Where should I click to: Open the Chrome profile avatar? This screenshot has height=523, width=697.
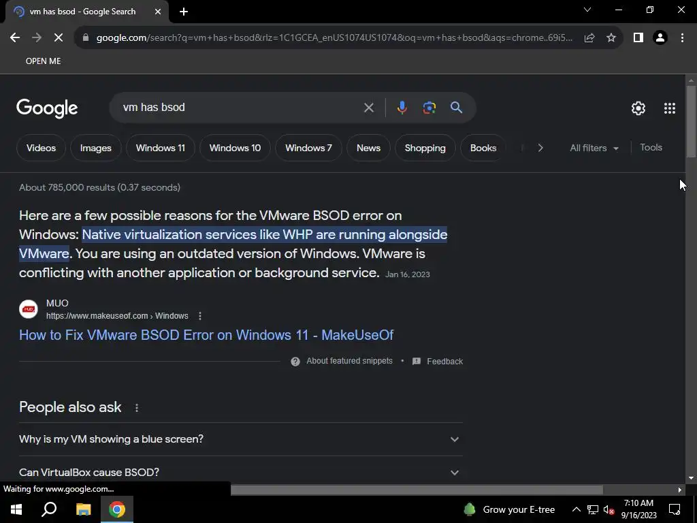(x=660, y=38)
